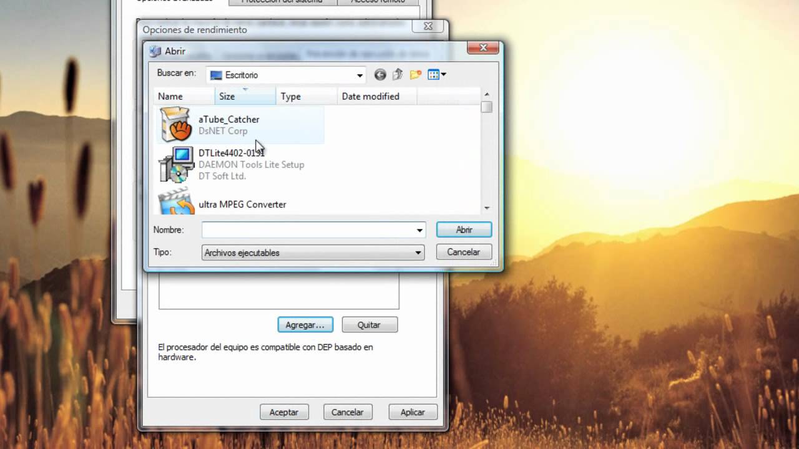This screenshot has width=799, height=449.
Task: Expand the Tipo file type dropdown
Action: [418, 253]
